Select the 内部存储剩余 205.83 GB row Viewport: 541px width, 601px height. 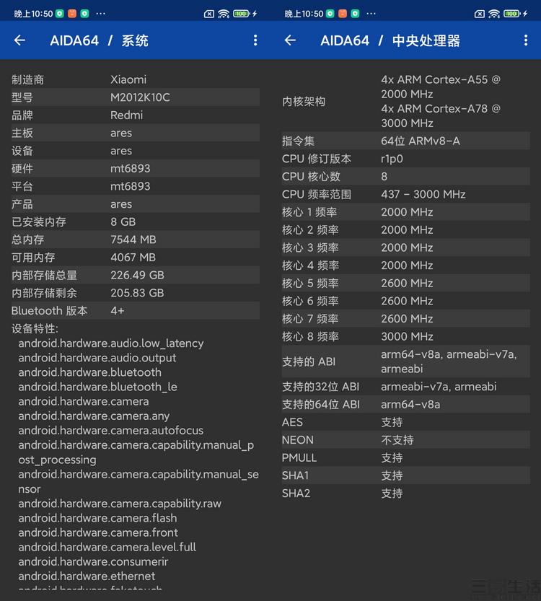[x=136, y=293]
